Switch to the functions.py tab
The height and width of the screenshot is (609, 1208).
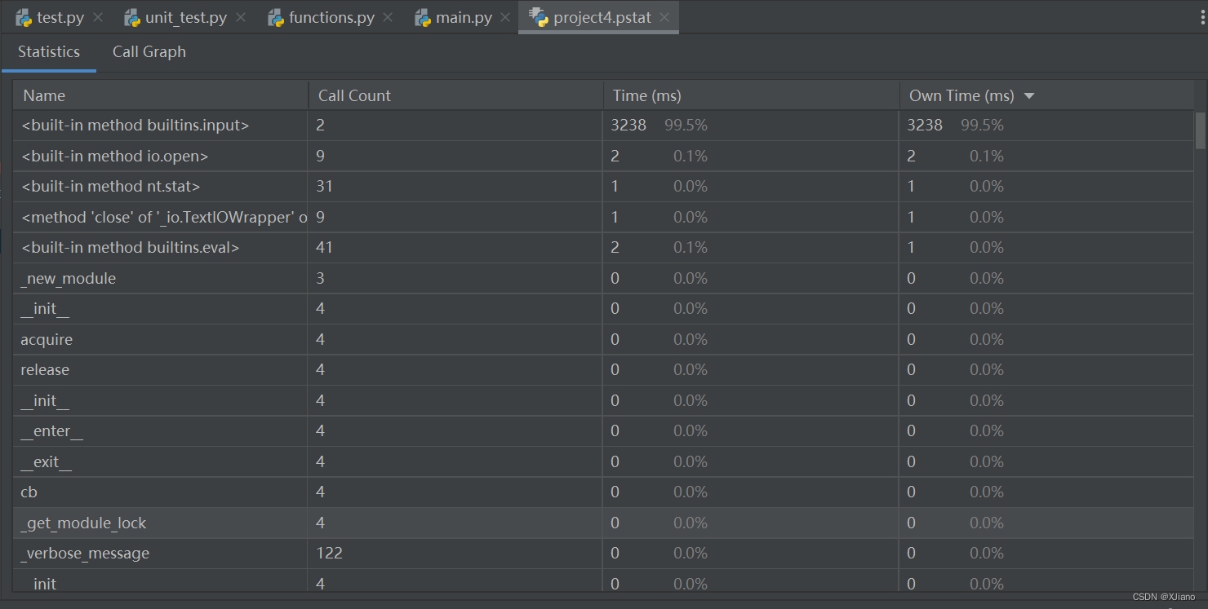click(331, 17)
